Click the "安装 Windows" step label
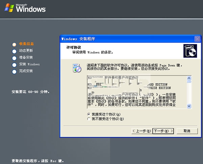Image resolution: width=203 pixels, height=164 pixels. pyautogui.click(x=29, y=64)
